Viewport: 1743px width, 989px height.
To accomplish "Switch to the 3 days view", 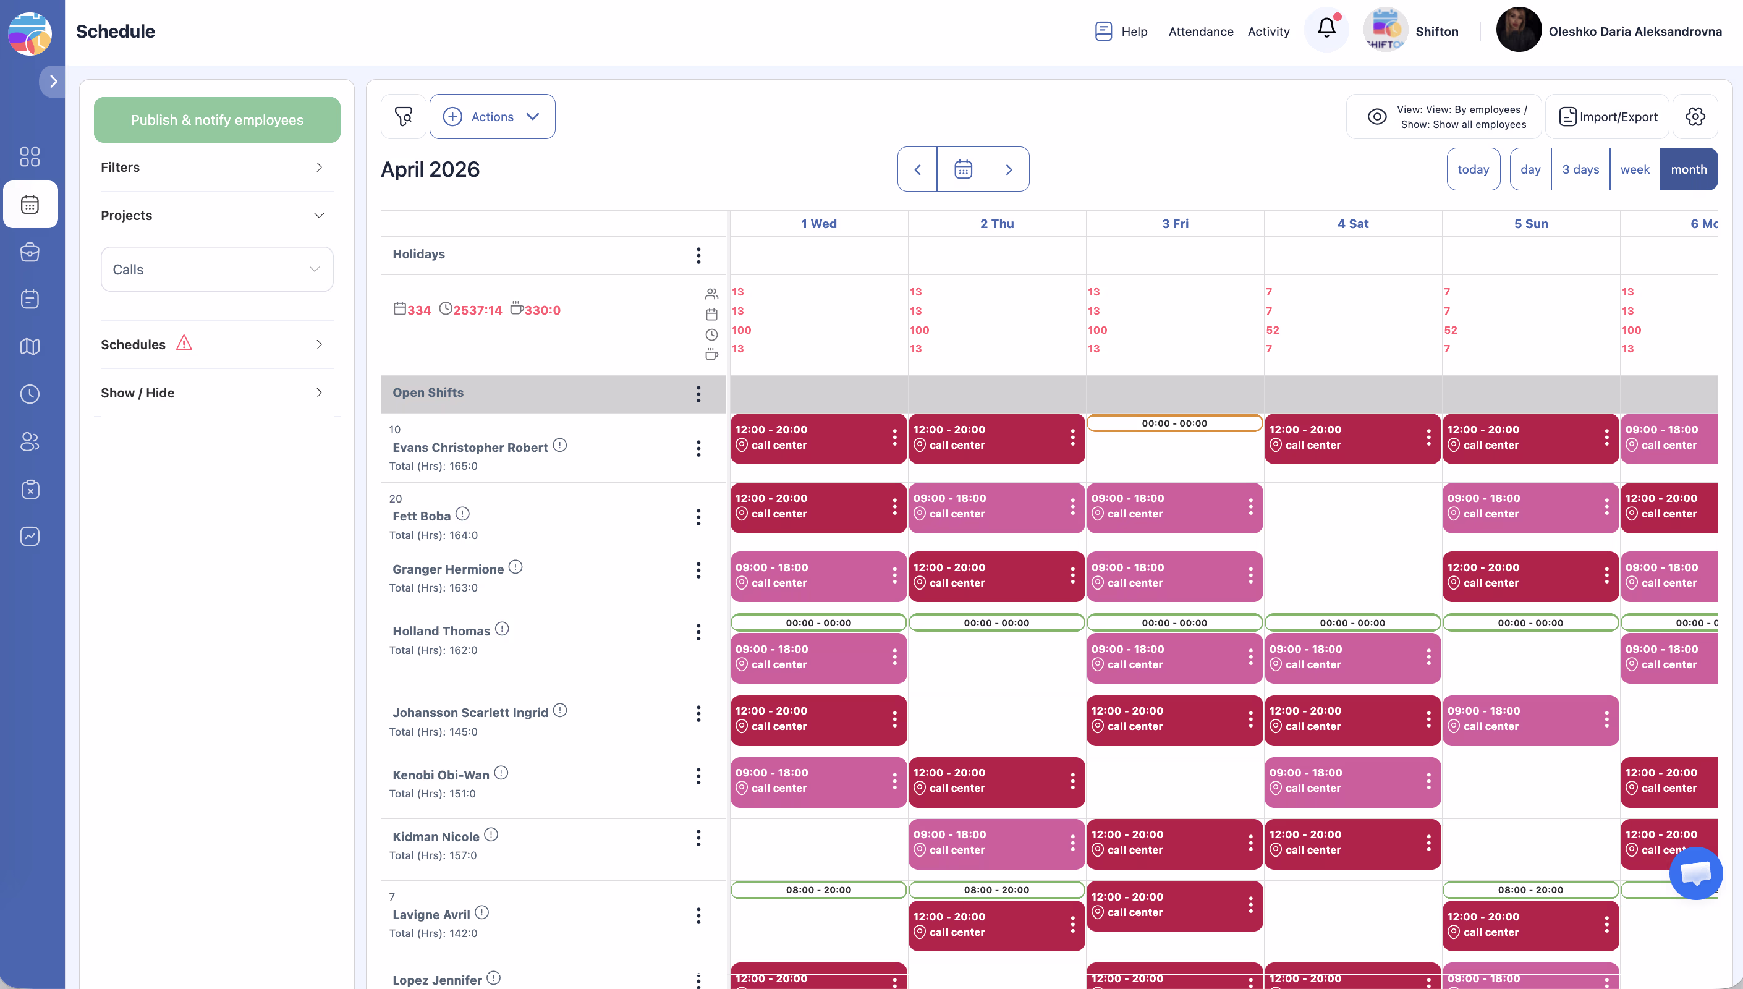I will point(1580,169).
